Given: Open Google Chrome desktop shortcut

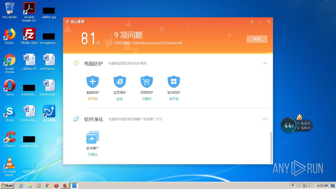Looking at the screenshot, I should click(x=9, y=64).
